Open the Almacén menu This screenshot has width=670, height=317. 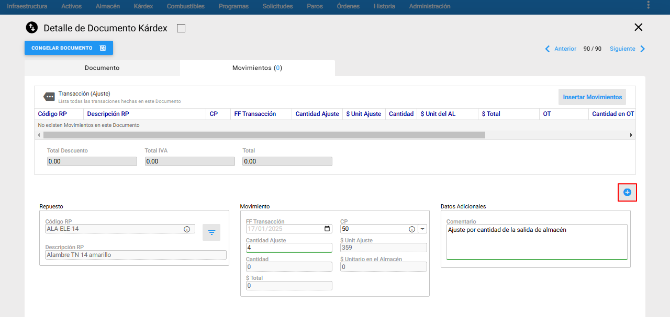(x=108, y=6)
